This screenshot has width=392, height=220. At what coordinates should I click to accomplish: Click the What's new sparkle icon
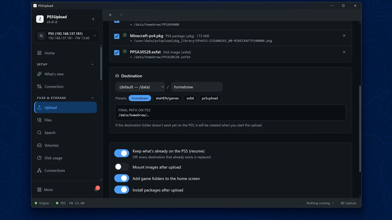click(x=39, y=74)
